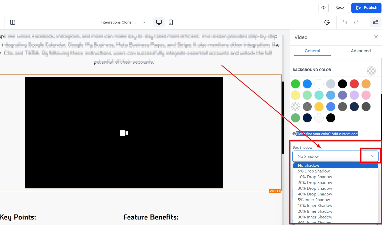Select the General tab
The width and height of the screenshot is (382, 225).
312,51
